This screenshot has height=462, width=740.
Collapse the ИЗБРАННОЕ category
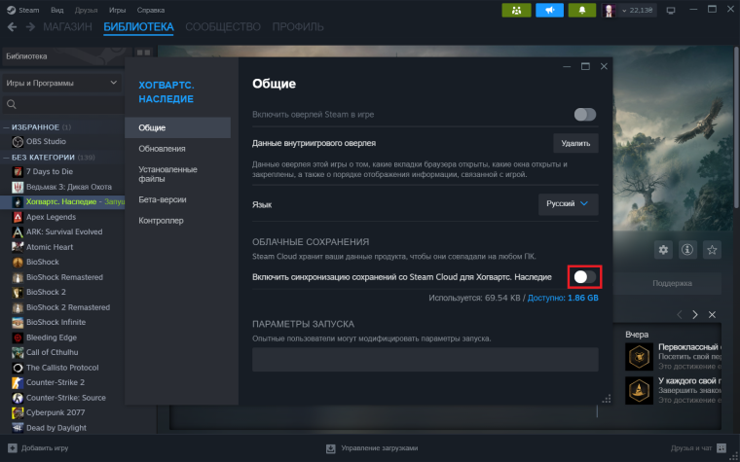click(x=7, y=127)
